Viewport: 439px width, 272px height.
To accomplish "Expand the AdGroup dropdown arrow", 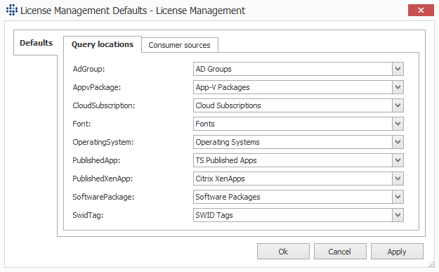I will pos(398,69).
